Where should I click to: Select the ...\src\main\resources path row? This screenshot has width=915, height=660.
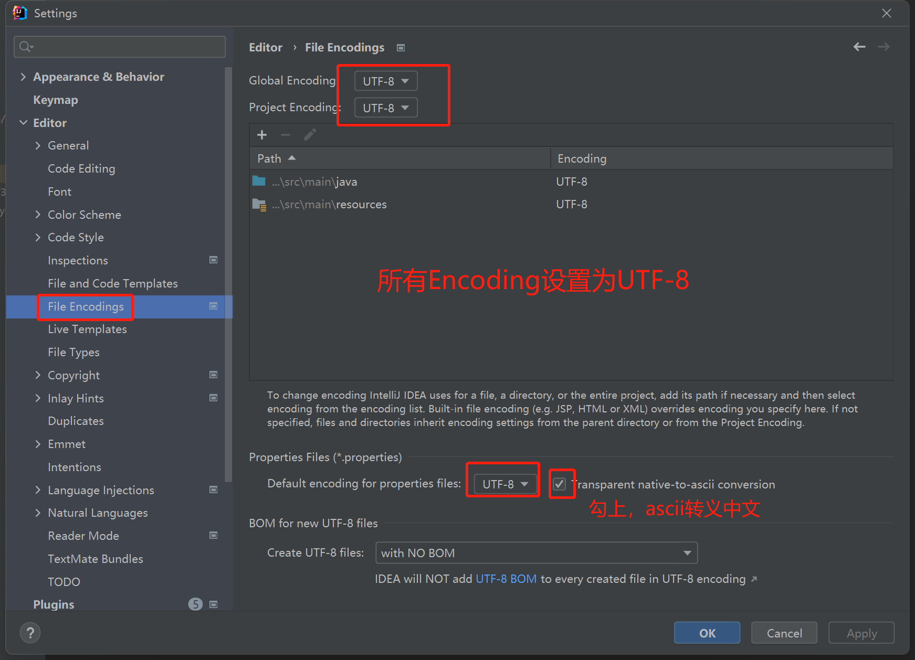click(x=571, y=204)
